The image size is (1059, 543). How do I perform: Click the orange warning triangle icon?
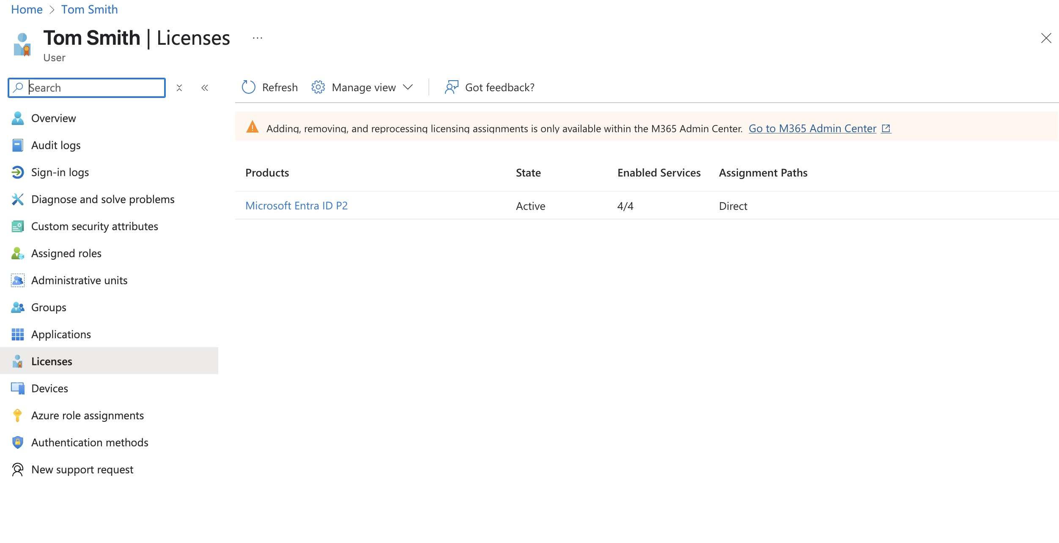pos(252,127)
